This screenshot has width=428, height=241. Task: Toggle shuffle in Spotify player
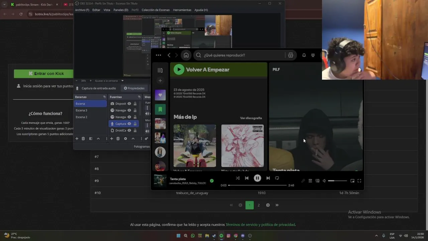pos(237,178)
